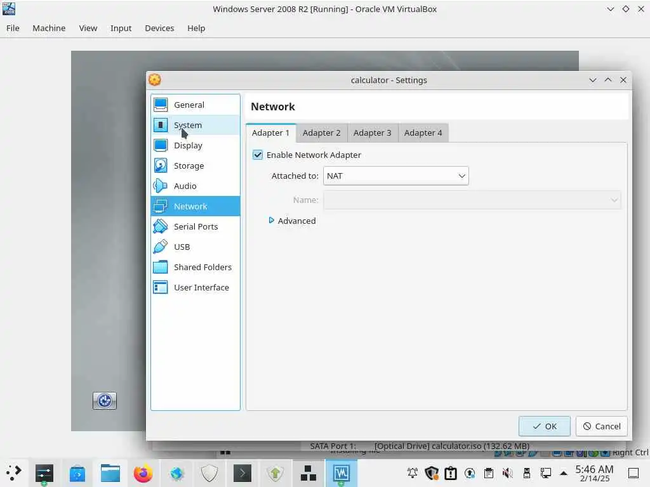This screenshot has height=487, width=650.
Task: Switch to the Adapter 4 tab
Action: click(423, 133)
